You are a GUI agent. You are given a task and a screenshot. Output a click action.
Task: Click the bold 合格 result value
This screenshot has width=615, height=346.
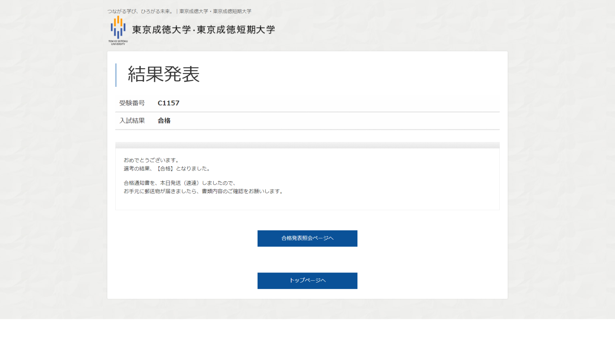tap(164, 121)
